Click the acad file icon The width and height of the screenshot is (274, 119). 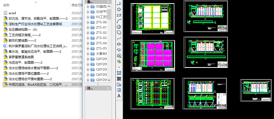click(x=5, y=13)
